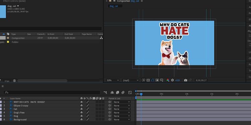Open parent dropdown for Cat layer
This screenshot has height=125, width=251.
(x=122, y=109)
